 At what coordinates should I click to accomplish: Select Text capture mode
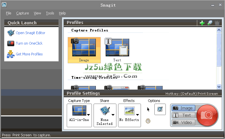(x=183, y=115)
